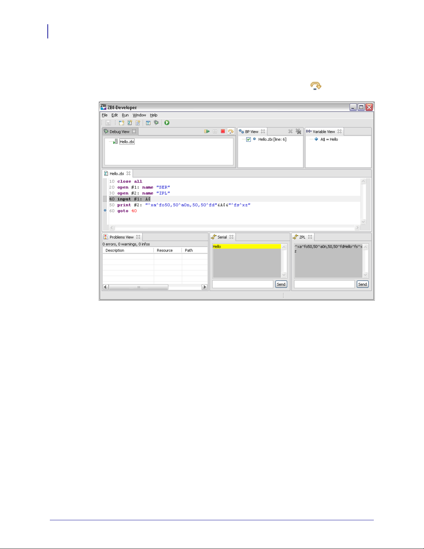Image resolution: width=424 pixels, height=549 pixels.
Task: Open the File menu
Action: 105,115
